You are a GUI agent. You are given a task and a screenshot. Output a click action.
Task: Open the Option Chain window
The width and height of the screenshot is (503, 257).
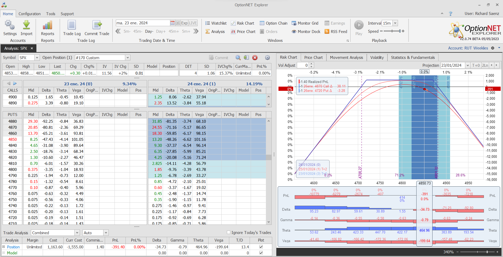point(274,23)
